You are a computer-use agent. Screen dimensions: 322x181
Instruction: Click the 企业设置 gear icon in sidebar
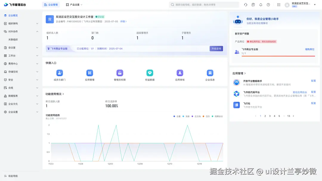click(5, 112)
